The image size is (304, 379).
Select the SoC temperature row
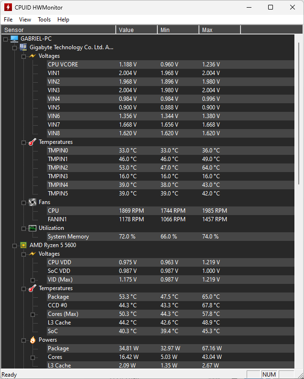click(x=171, y=331)
